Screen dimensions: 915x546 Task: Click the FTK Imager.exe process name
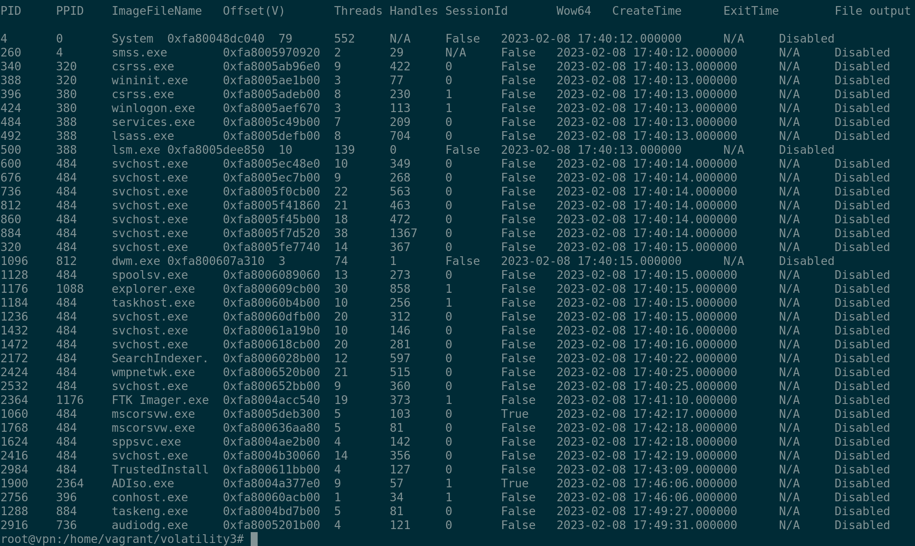click(160, 400)
